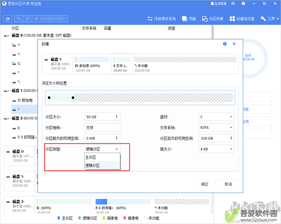Click the 分区 column header

(15, 28)
